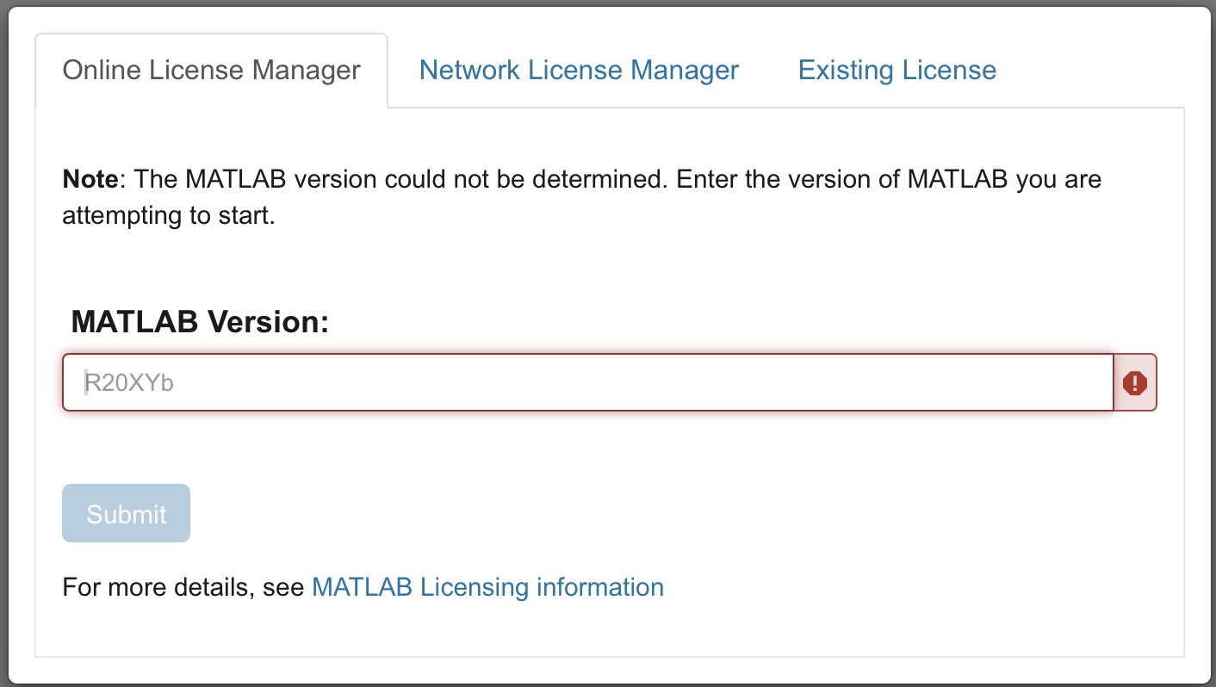Click the light blue disabled Submit control
This screenshot has width=1216, height=687.
click(126, 513)
